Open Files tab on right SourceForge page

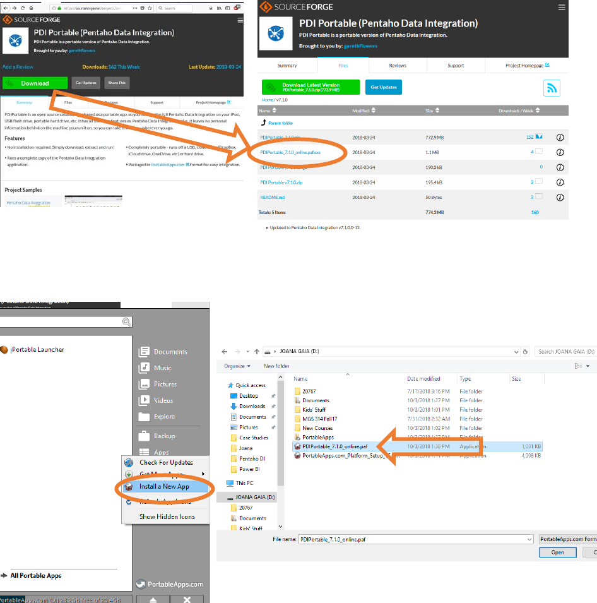click(x=343, y=66)
